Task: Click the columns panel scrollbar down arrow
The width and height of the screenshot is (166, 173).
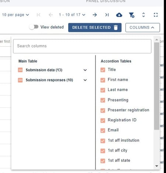Action: pos(157,166)
